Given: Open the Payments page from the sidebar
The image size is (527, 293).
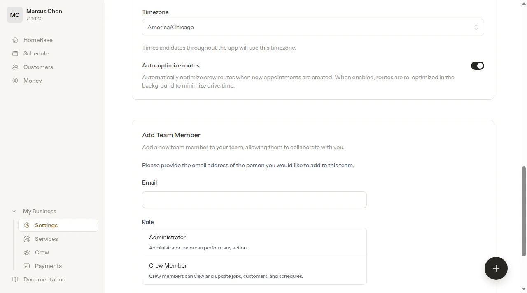Looking at the screenshot, I should [48, 266].
